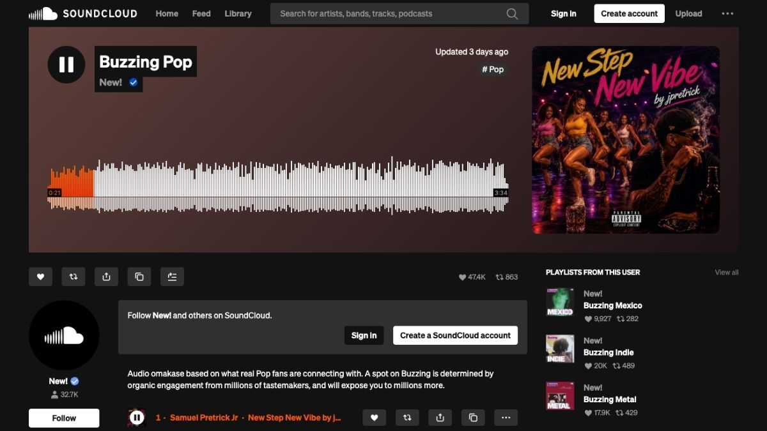Share the Buzzing Pop playlist
This screenshot has height=431, width=767.
[106, 276]
